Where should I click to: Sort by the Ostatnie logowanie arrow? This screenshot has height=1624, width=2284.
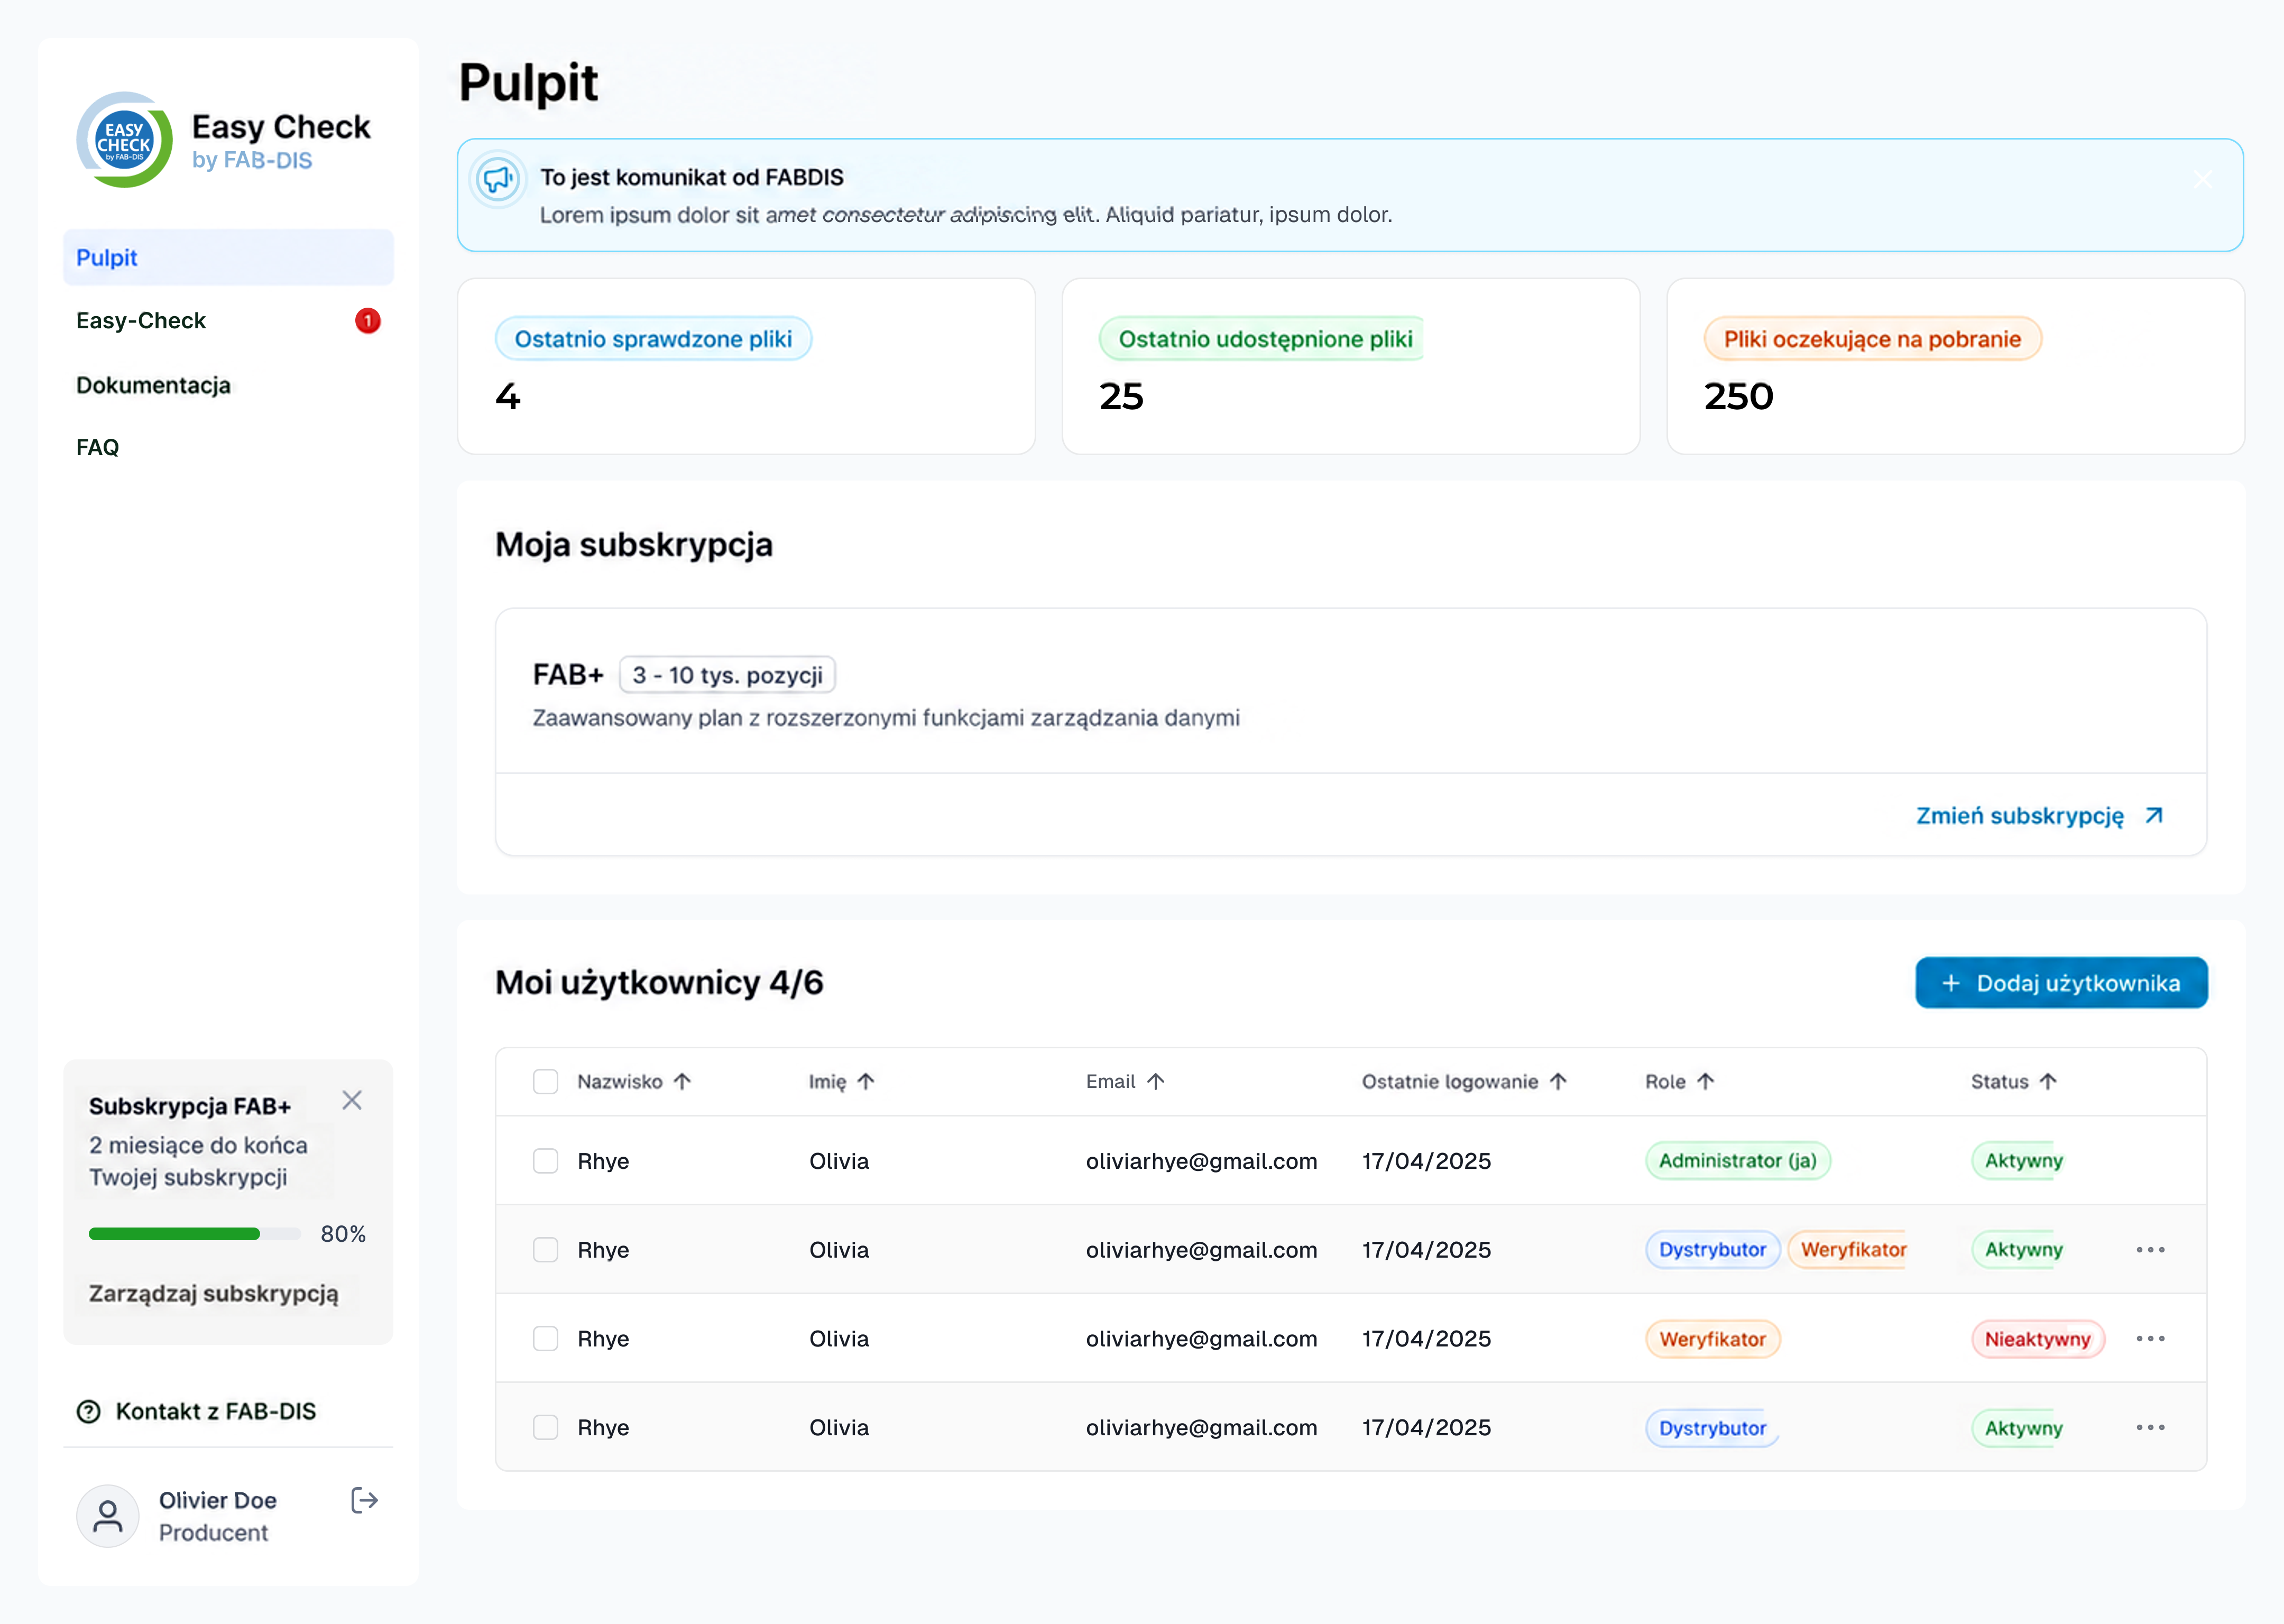pos(1558,1081)
